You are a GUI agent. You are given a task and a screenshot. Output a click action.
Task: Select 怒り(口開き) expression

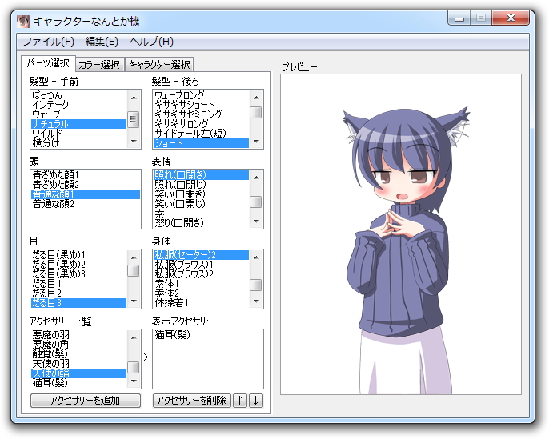click(202, 223)
